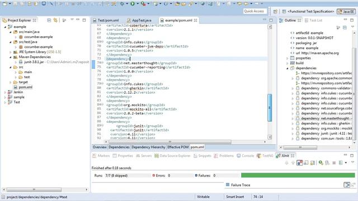Image resolution: width=358 pixels, height=201 pixels.
Task: Click the Quick Access search field
Action: coord(255,11)
